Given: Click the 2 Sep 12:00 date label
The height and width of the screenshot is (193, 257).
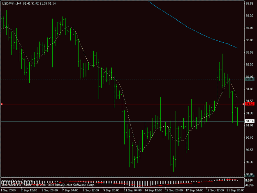Looking at the screenshot, I should click(29, 191).
